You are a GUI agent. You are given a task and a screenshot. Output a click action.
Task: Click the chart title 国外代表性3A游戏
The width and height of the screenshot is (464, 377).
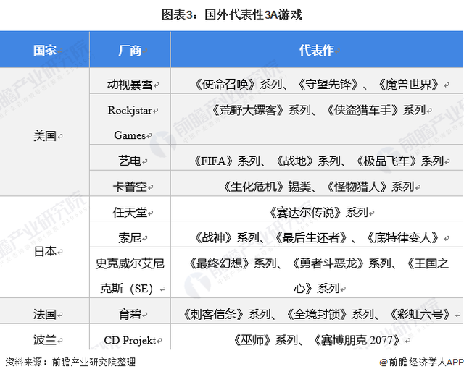(x=231, y=13)
